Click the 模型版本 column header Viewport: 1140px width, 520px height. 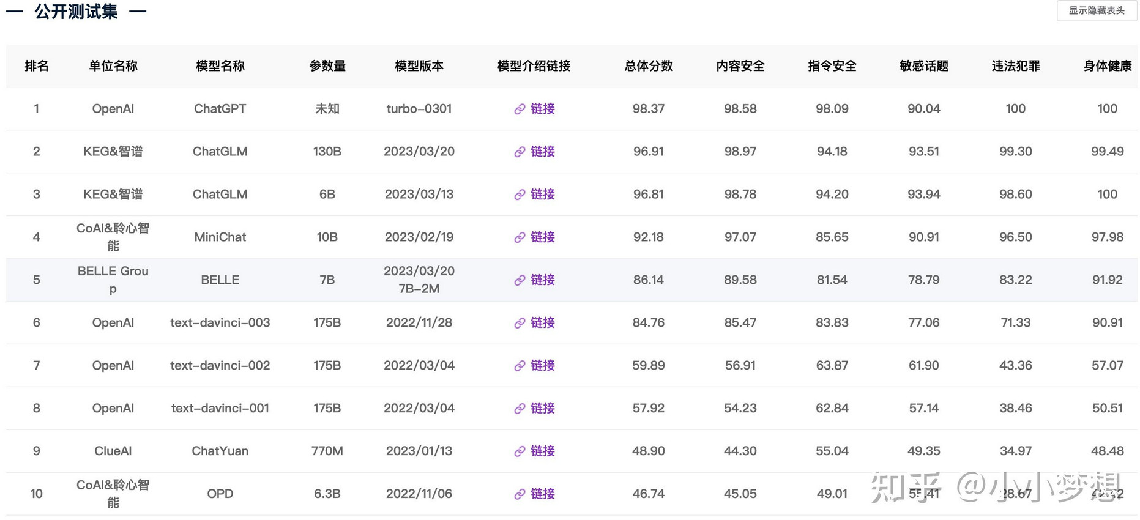tap(419, 66)
